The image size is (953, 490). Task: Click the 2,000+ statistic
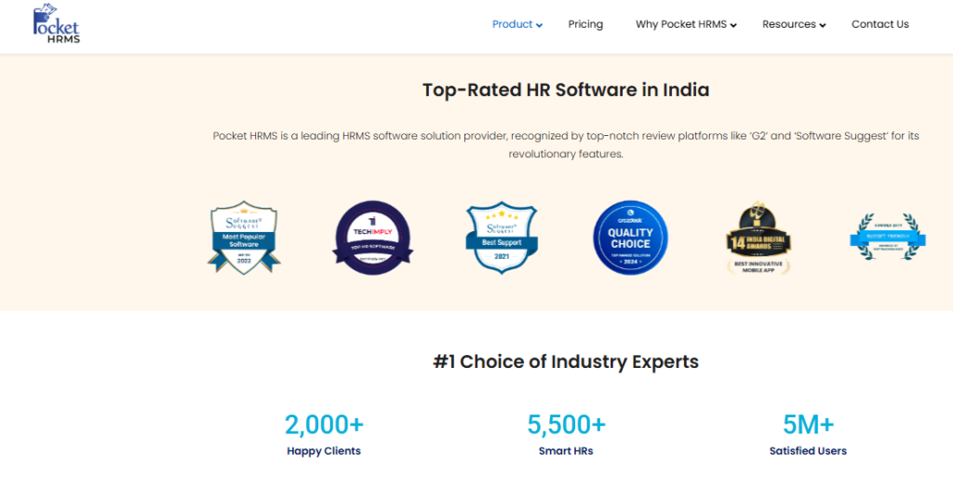tap(324, 425)
